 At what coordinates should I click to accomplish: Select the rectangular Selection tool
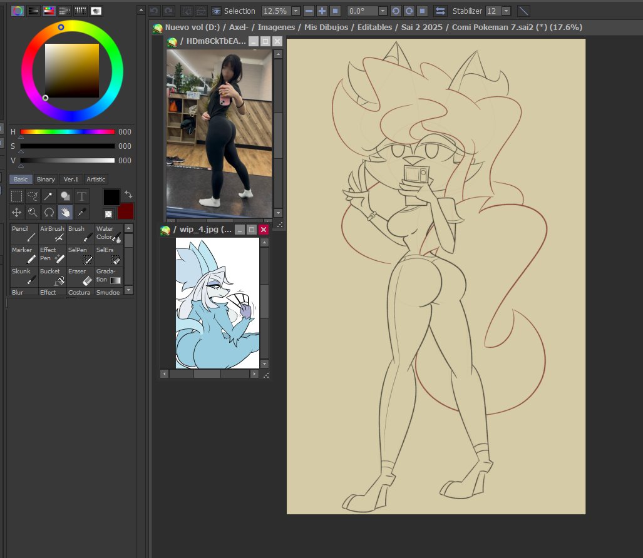coord(16,196)
